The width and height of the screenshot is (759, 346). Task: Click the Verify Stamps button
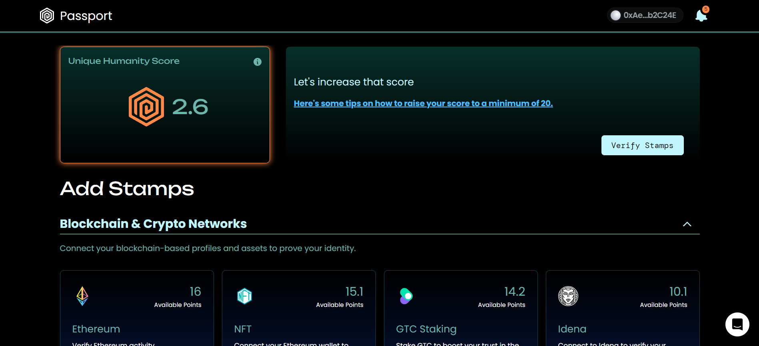click(642, 145)
